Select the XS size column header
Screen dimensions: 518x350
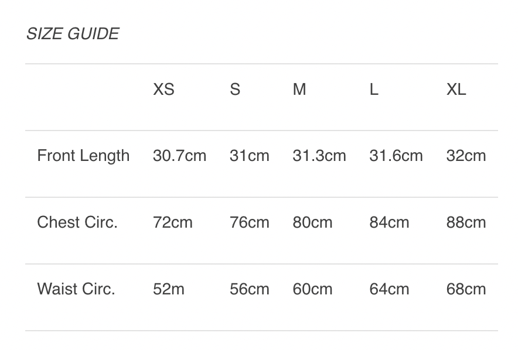(x=163, y=90)
